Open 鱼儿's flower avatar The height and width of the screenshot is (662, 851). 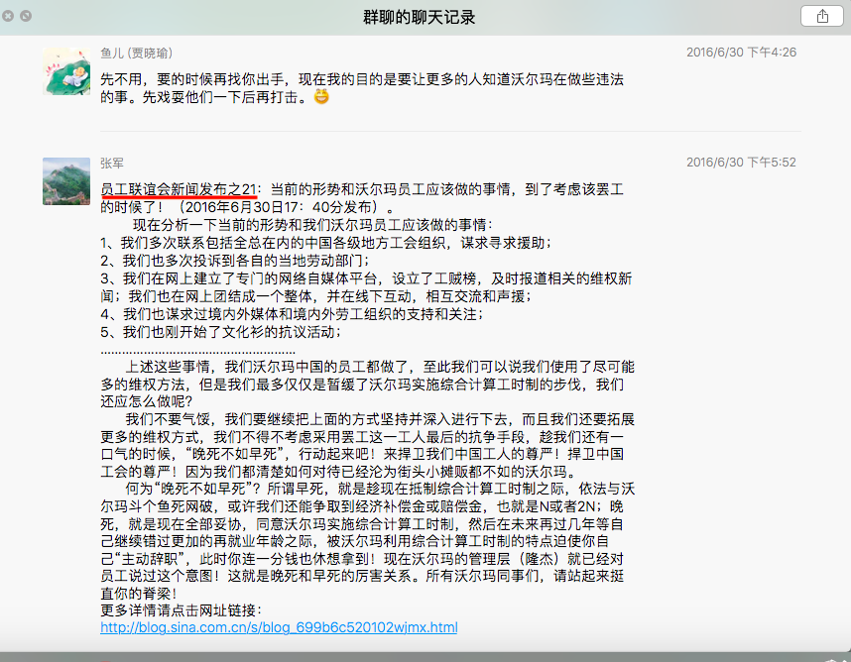[x=66, y=71]
